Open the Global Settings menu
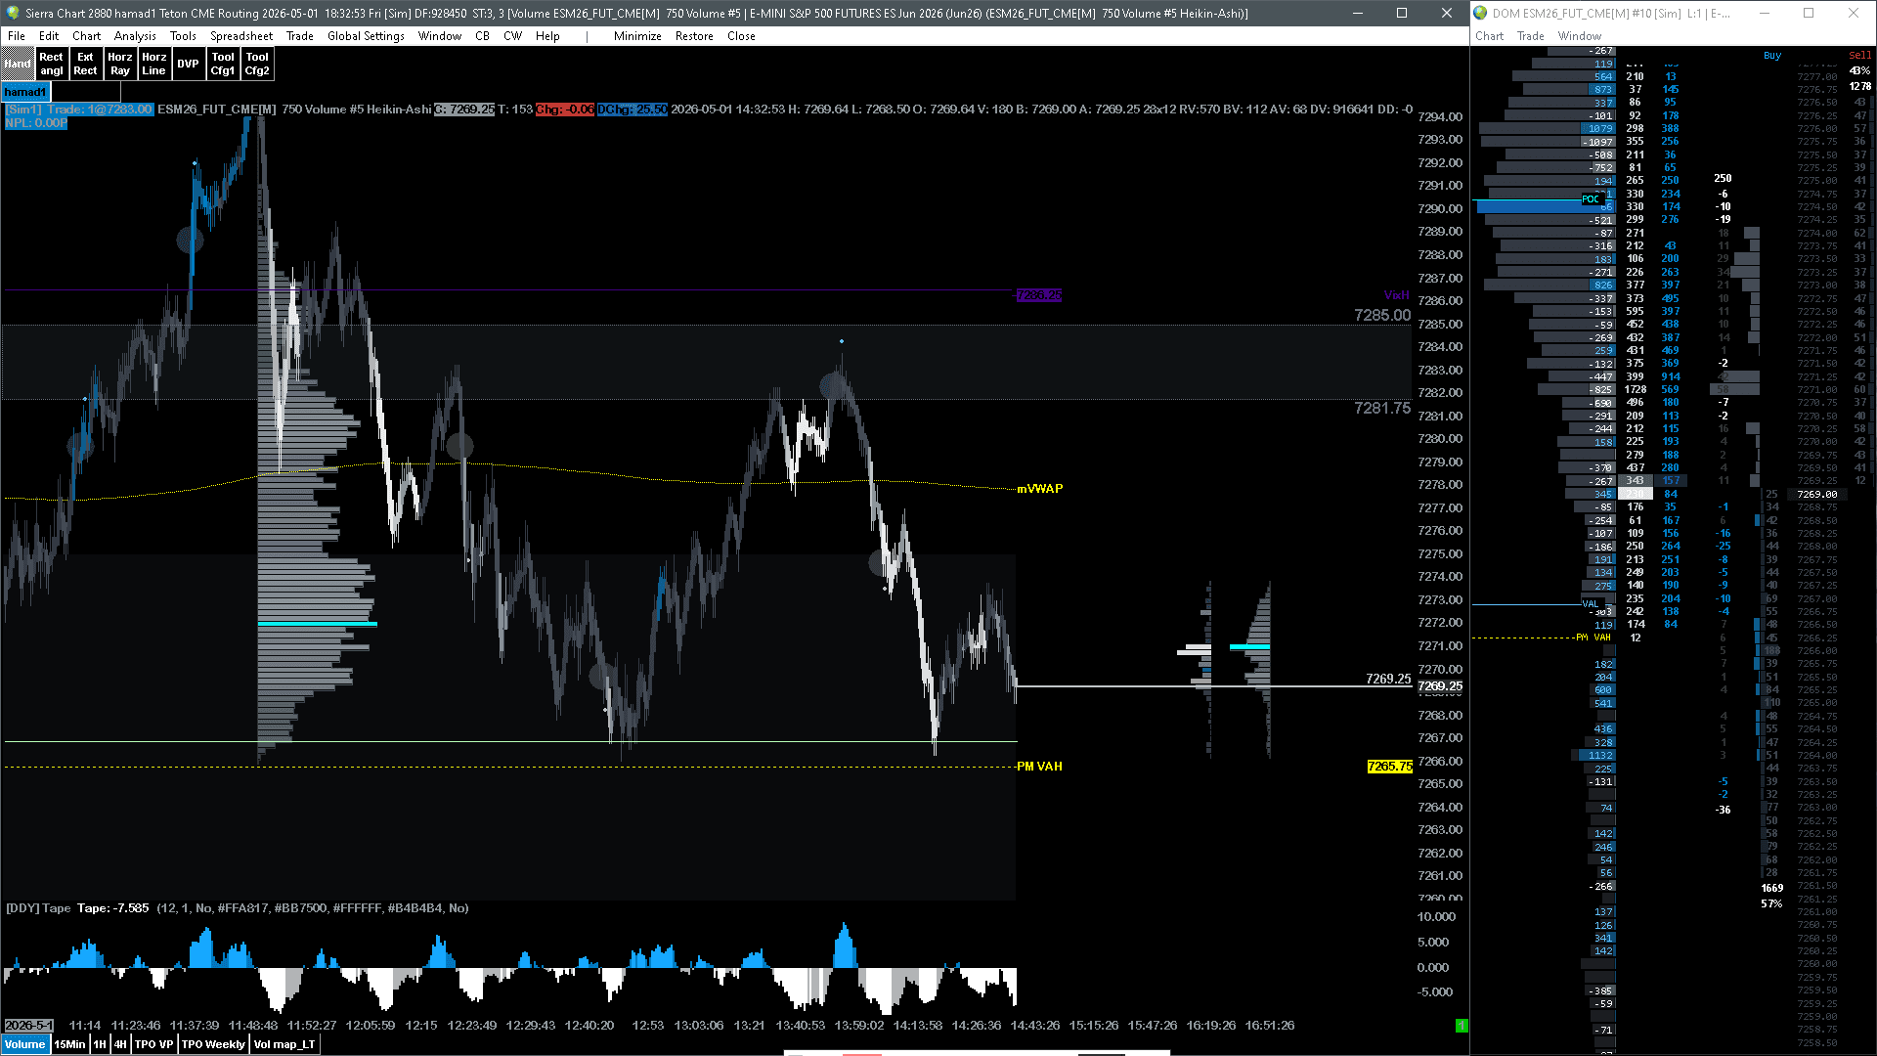Image resolution: width=1877 pixels, height=1056 pixels. pos(366,36)
